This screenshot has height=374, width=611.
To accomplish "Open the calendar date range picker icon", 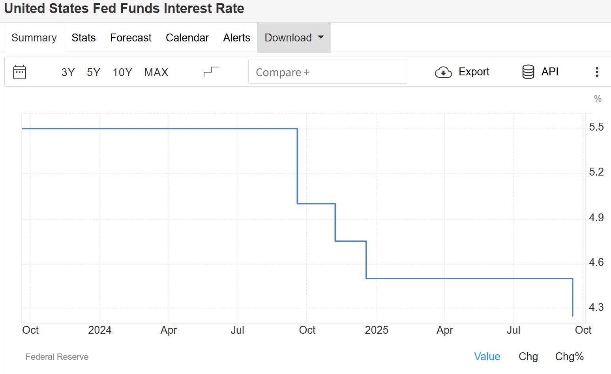I will 19,72.
